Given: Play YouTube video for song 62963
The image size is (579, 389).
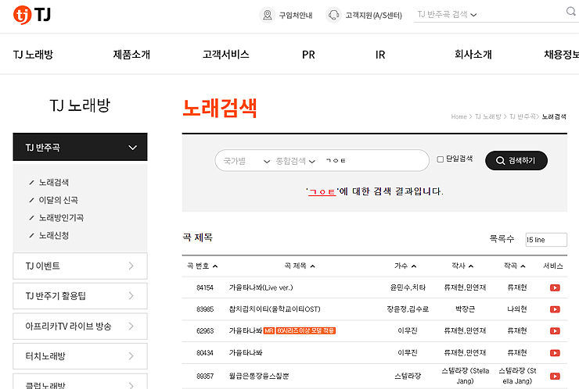Looking at the screenshot, I should click(555, 331).
